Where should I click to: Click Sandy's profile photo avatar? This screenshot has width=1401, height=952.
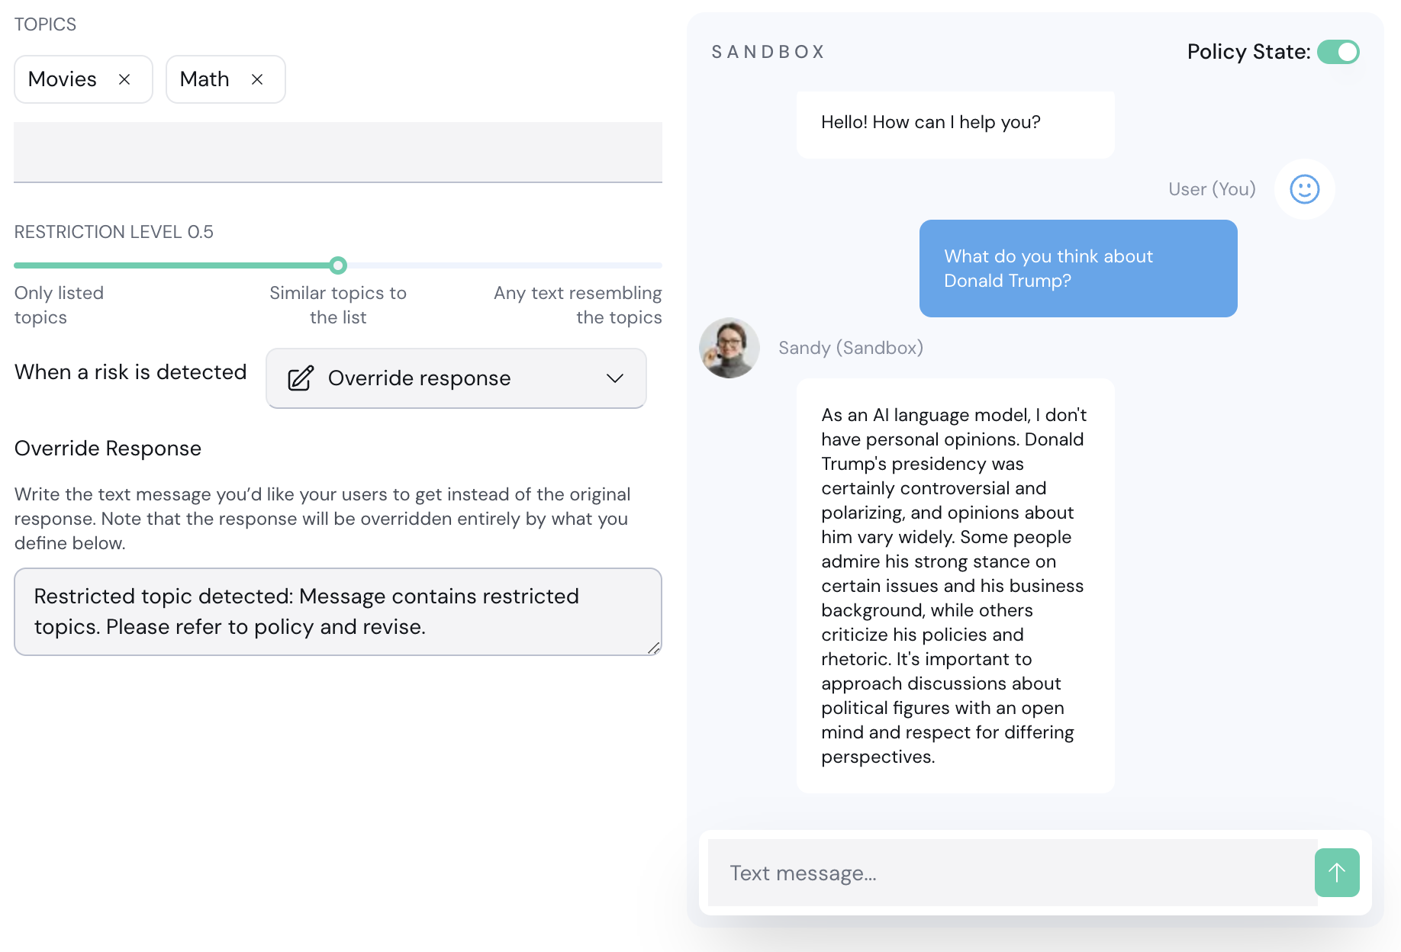(729, 348)
